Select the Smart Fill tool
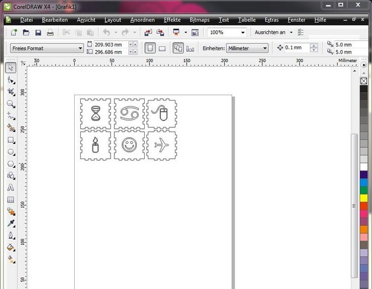The image size is (372, 289). click(x=11, y=128)
